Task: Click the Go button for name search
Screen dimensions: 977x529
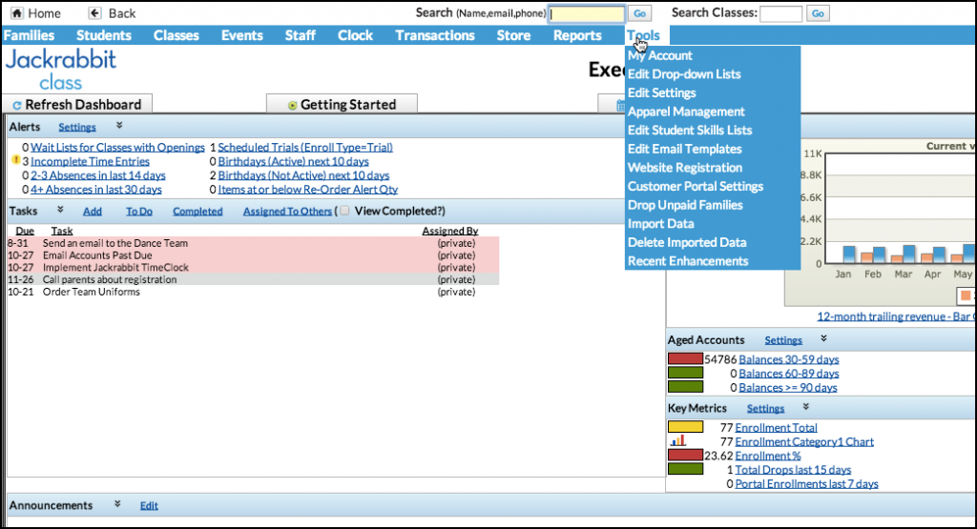Action: [x=639, y=13]
